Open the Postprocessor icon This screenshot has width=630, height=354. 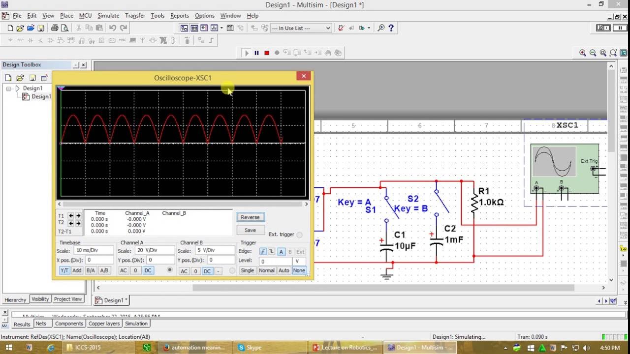click(230, 28)
